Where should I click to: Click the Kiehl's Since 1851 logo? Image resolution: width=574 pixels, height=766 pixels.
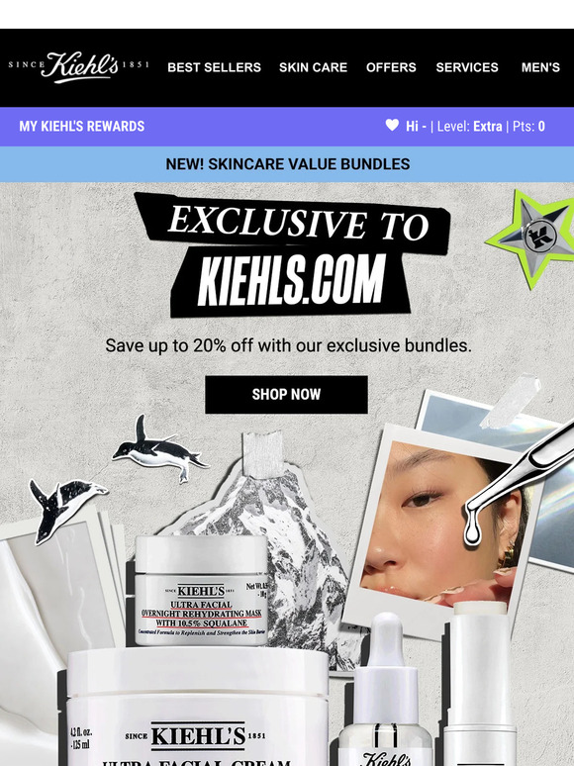(78, 67)
